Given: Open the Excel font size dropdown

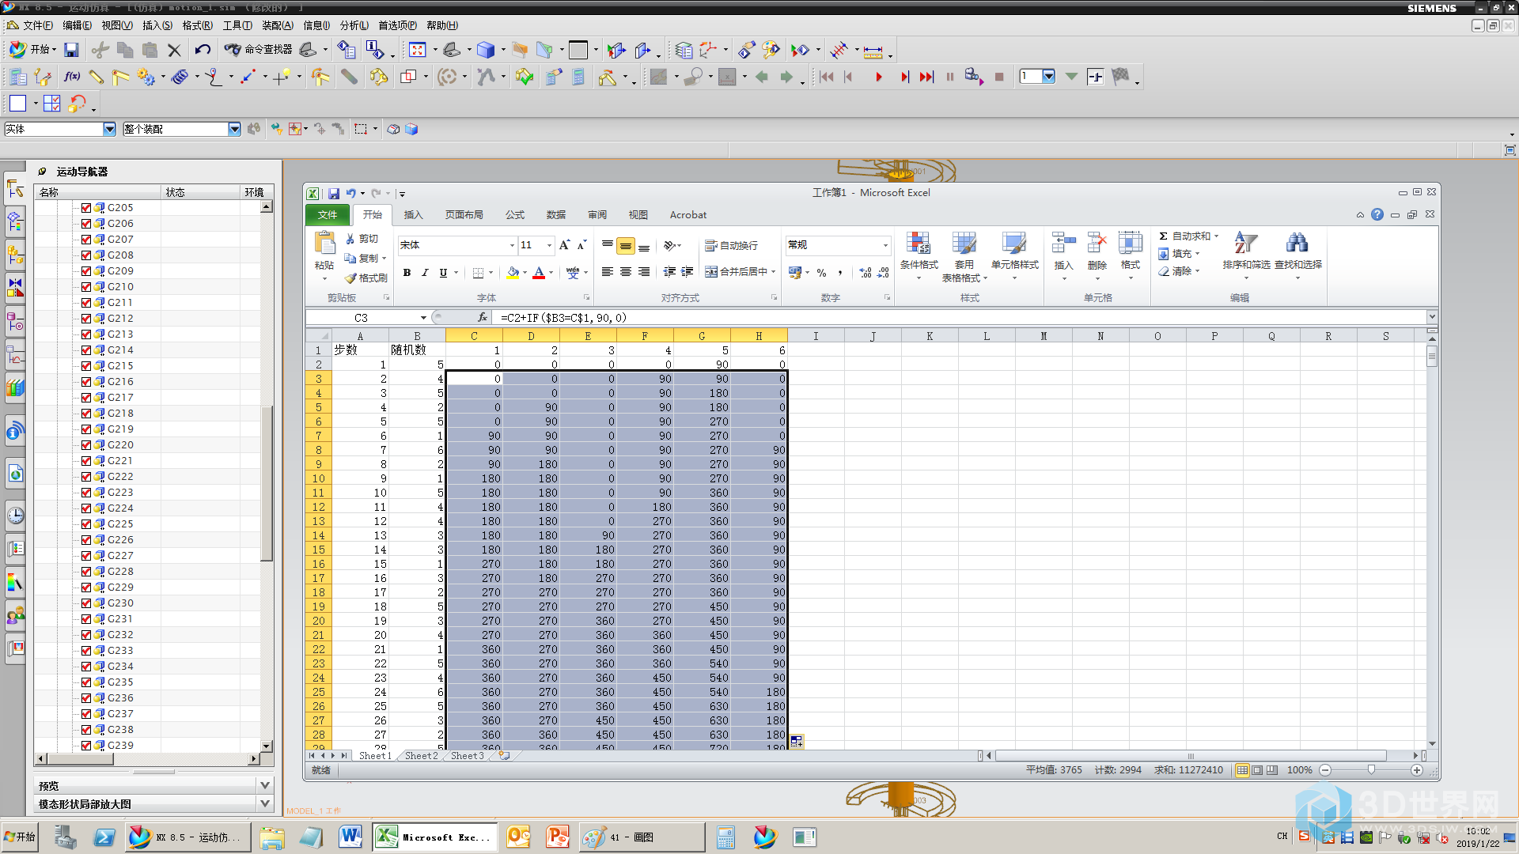Looking at the screenshot, I should [x=549, y=246].
